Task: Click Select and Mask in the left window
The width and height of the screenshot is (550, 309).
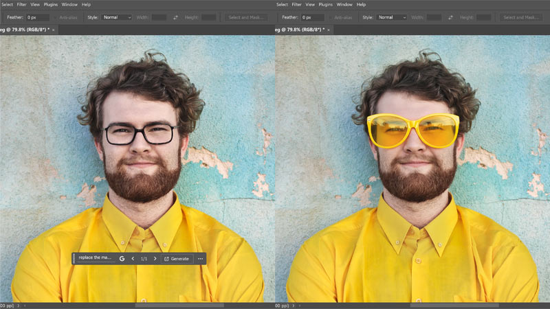Action: click(246, 17)
